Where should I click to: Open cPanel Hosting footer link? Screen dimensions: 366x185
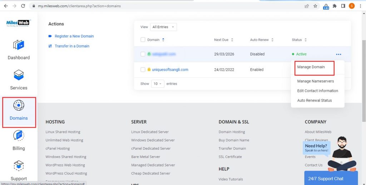[58, 148]
